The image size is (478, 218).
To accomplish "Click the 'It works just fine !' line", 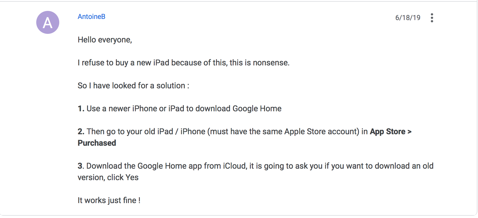I will pyautogui.click(x=109, y=201).
